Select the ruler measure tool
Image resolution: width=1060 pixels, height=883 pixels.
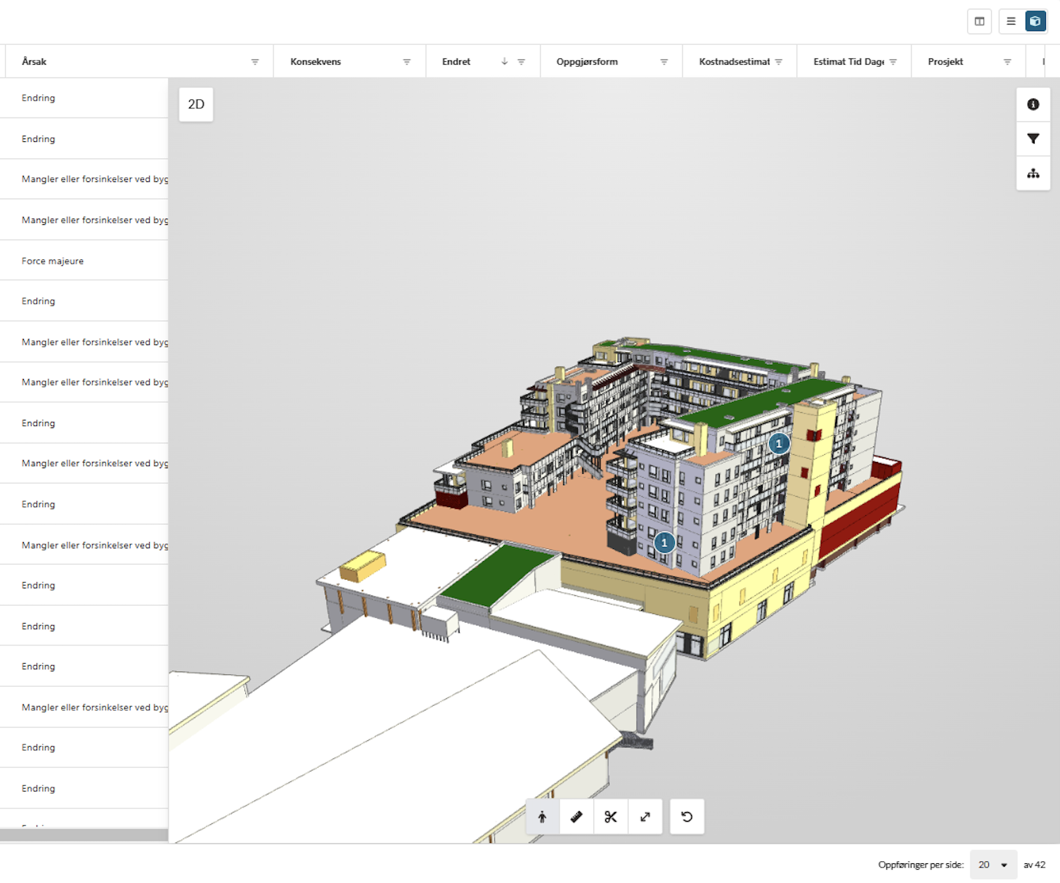(576, 816)
